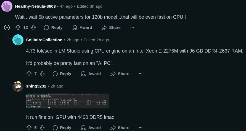Give an award to SolitaireCollection's comment
The image size is (246, 131).
(91, 74)
